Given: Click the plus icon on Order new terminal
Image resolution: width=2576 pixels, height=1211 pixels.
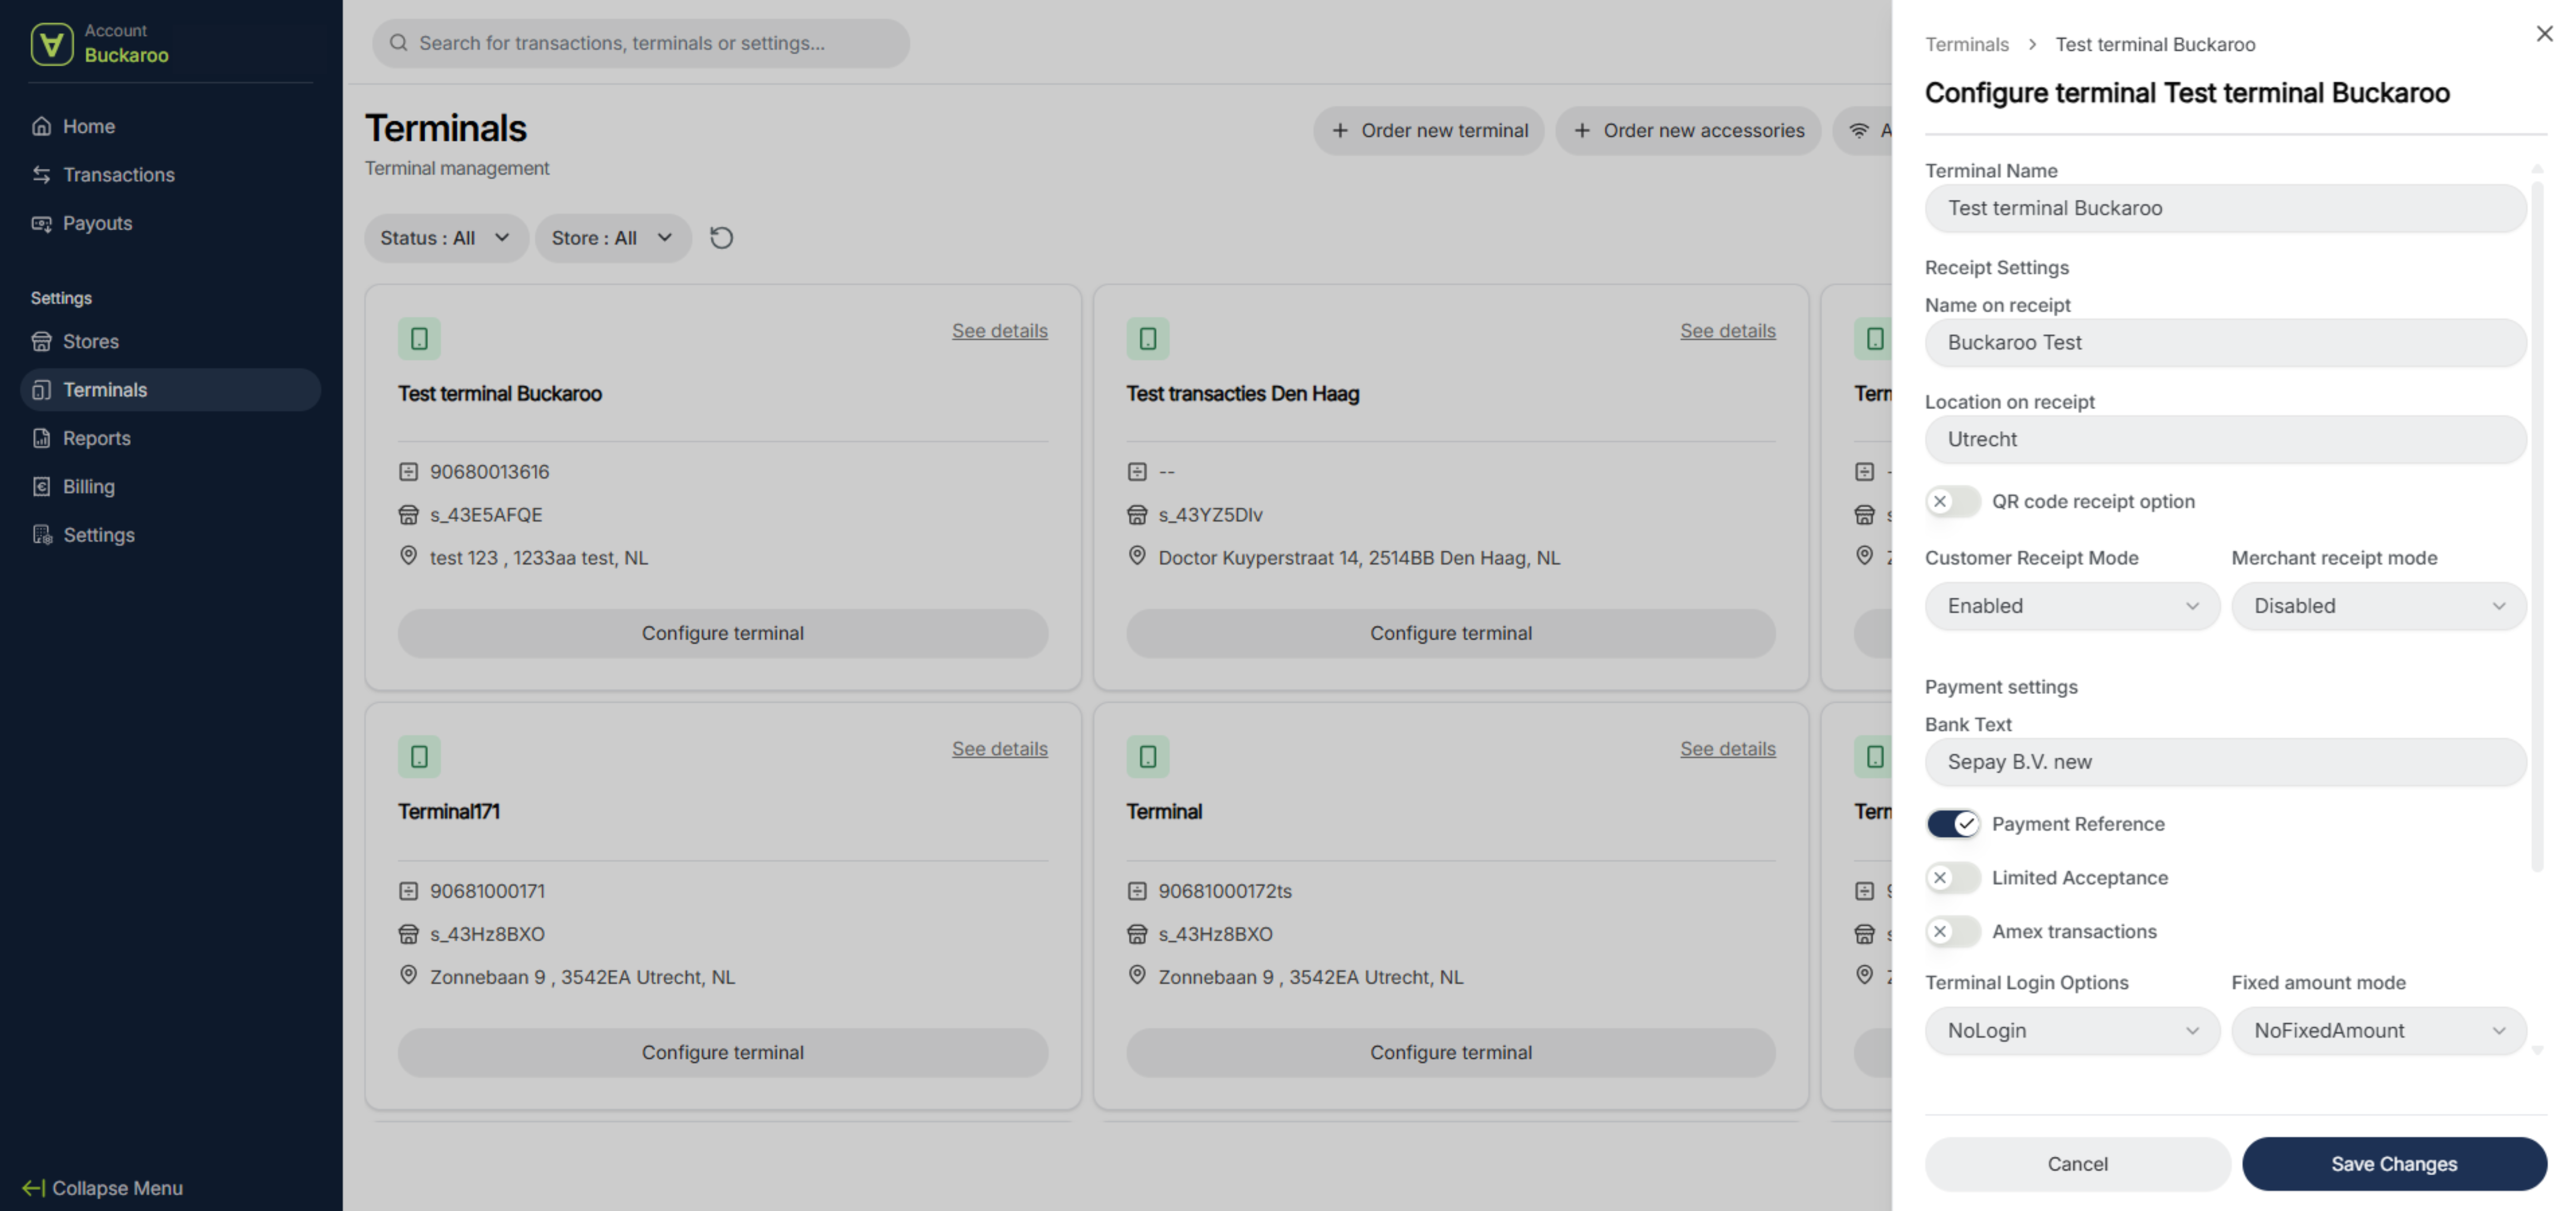Looking at the screenshot, I should click(1340, 130).
